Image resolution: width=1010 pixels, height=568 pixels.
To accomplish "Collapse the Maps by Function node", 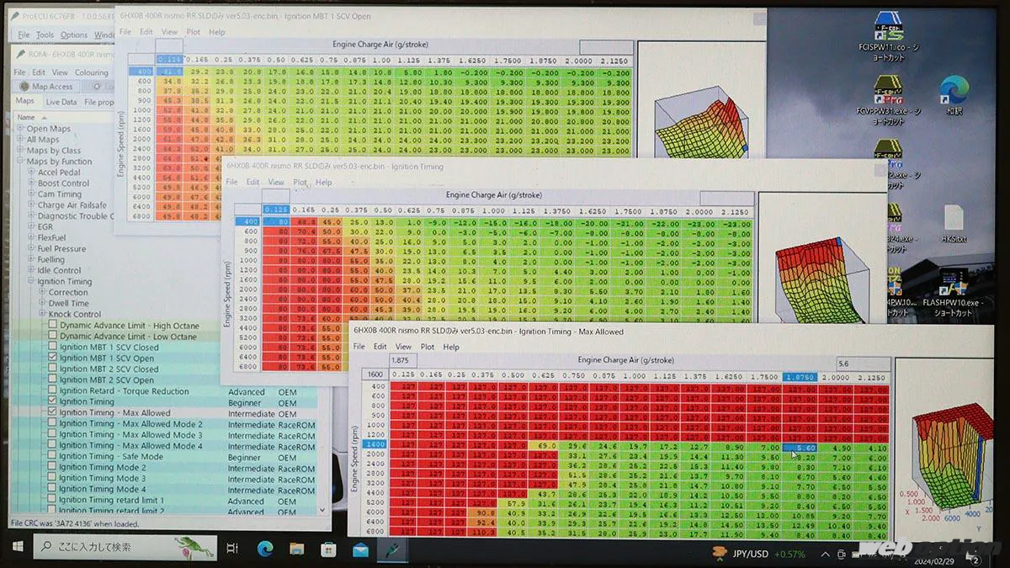I will click(x=20, y=162).
